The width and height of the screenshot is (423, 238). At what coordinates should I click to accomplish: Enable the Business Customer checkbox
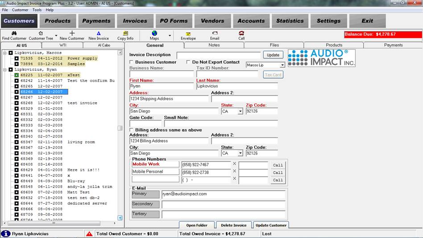(x=132, y=62)
